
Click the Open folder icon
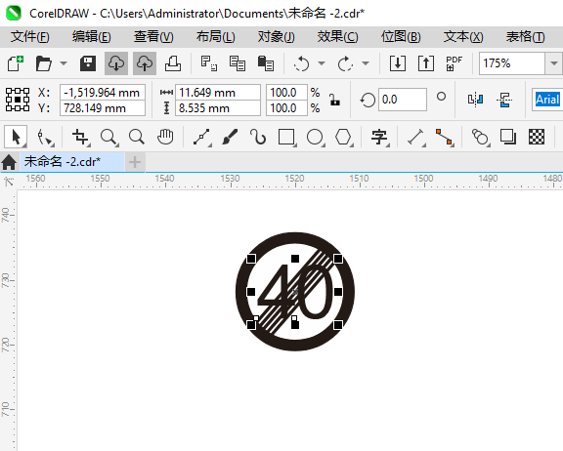click(44, 63)
